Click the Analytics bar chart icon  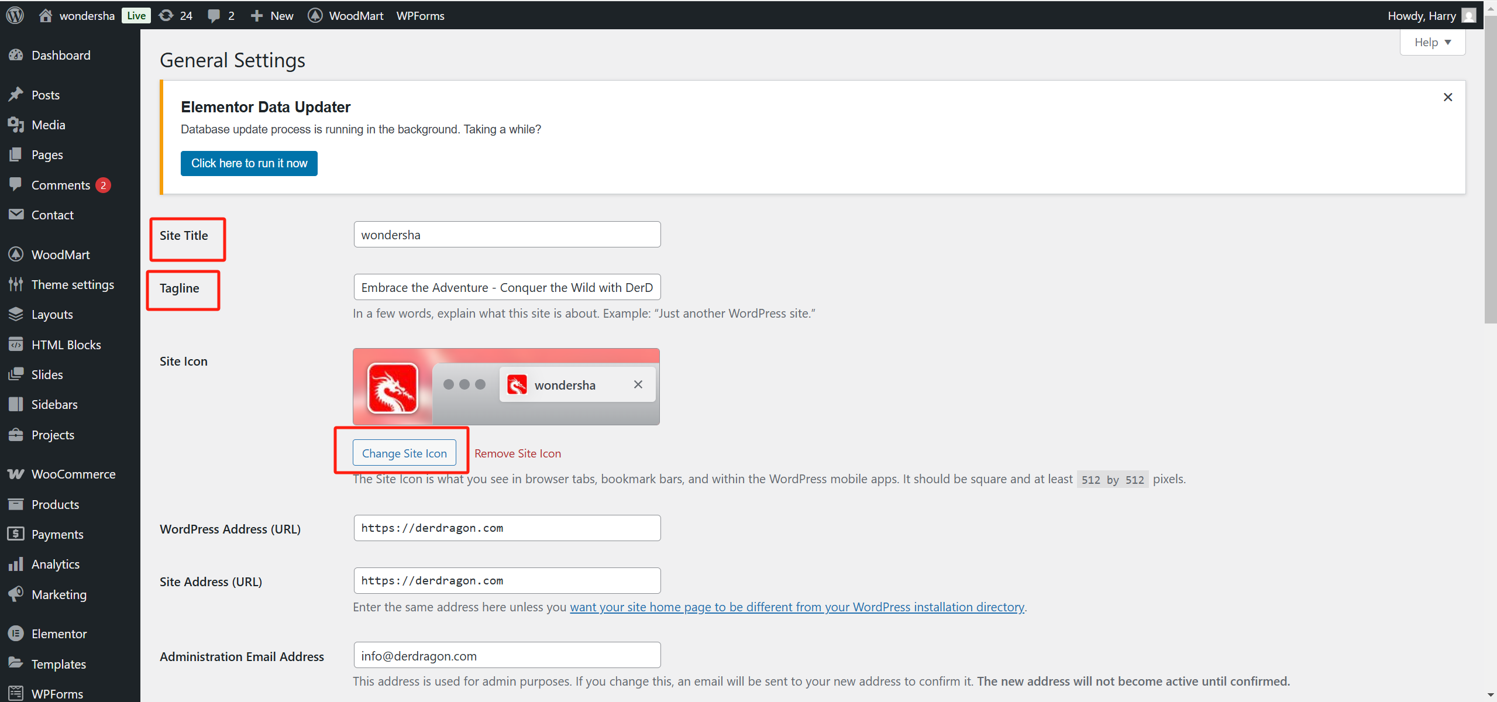[x=16, y=564]
